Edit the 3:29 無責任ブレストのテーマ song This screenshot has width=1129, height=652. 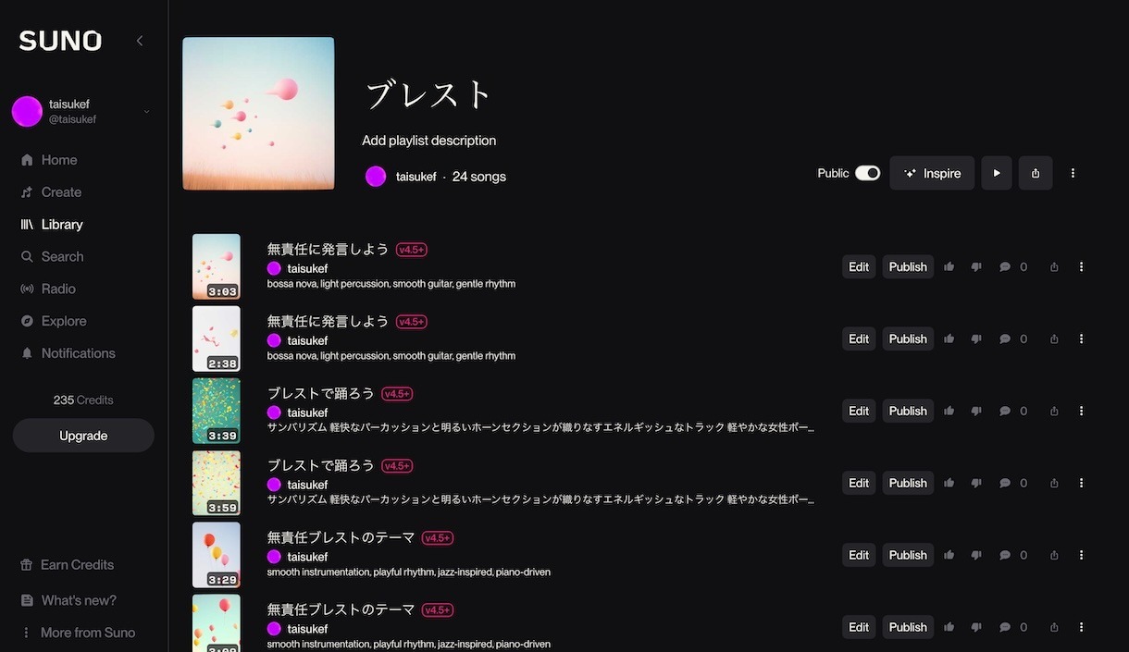[859, 556]
